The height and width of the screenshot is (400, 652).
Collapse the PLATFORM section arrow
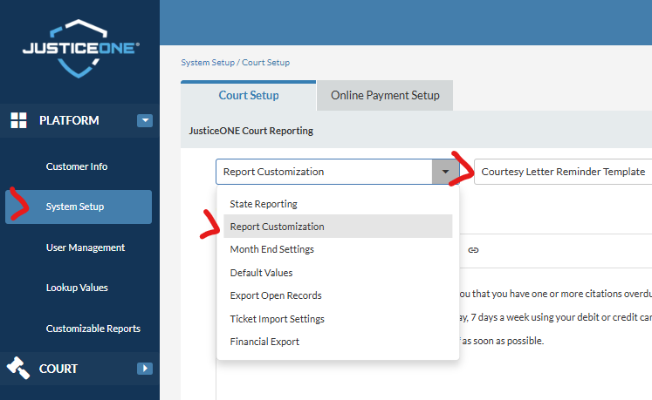point(145,120)
